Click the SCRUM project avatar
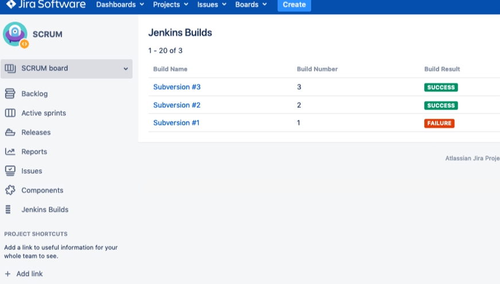The width and height of the screenshot is (500, 284). (15, 34)
